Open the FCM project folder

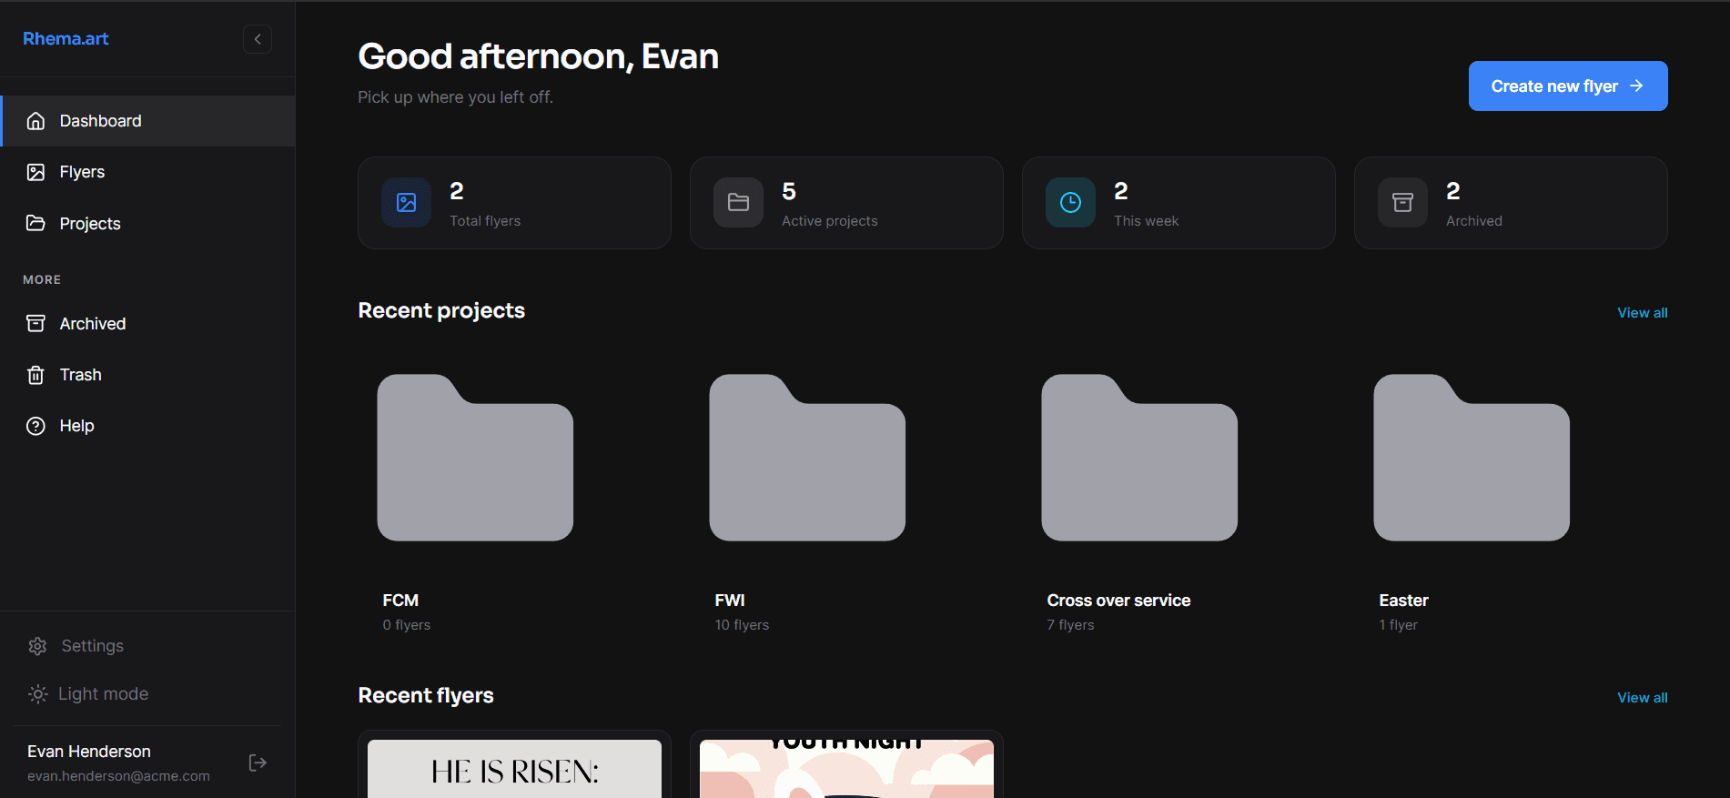[475, 458]
